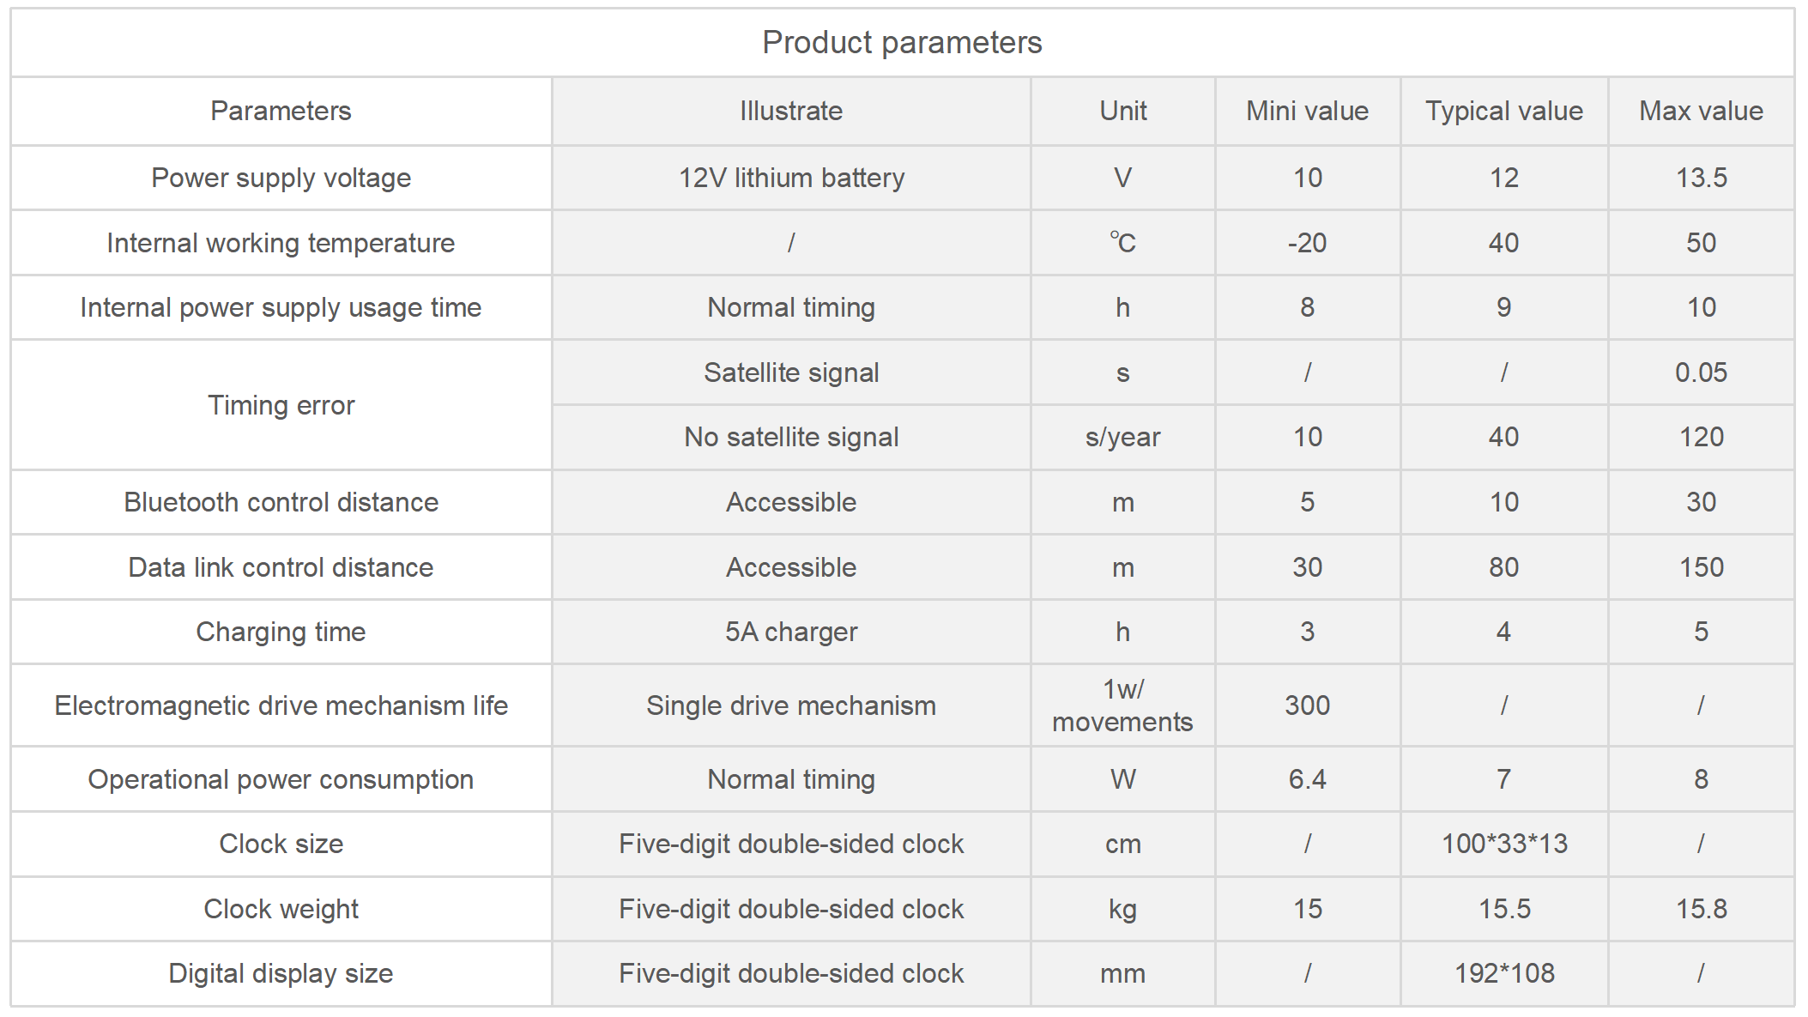Select the No satellite signal cell
The width and height of the screenshot is (1808, 1017).
791,437
